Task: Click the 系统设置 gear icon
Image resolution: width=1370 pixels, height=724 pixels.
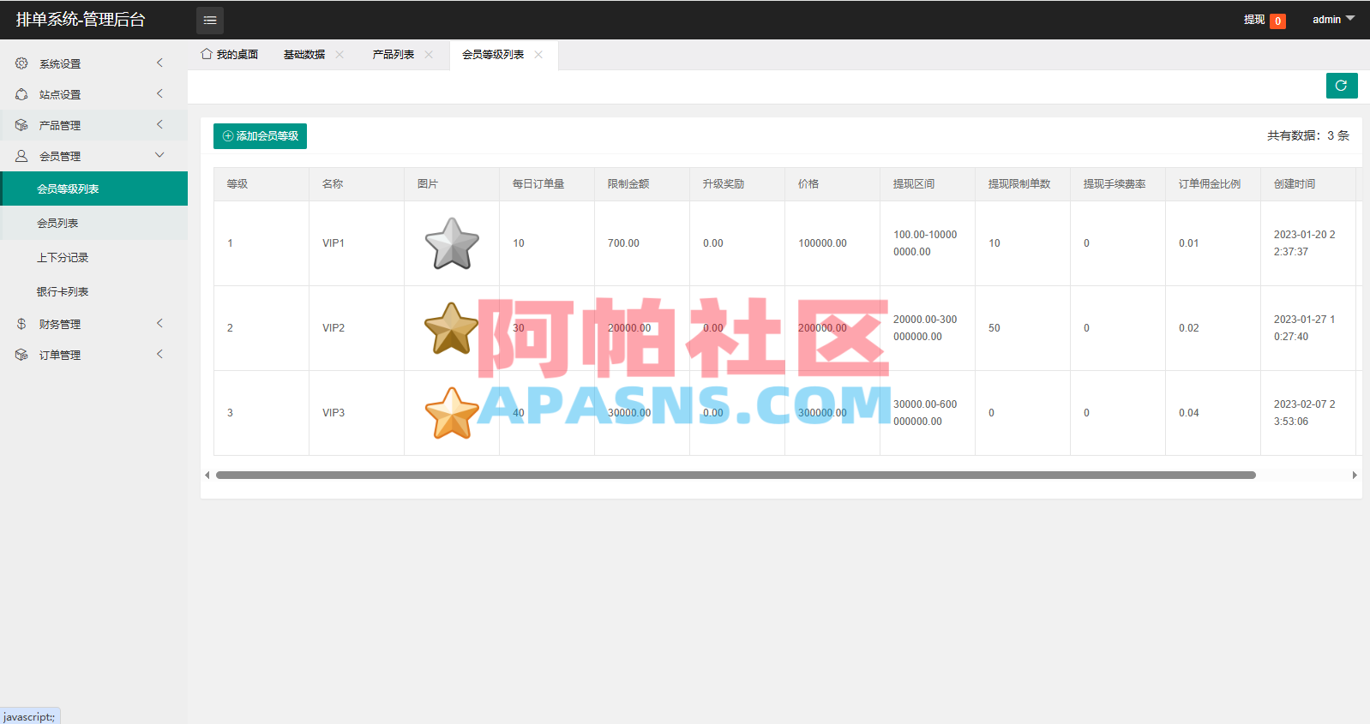Action: coord(21,63)
